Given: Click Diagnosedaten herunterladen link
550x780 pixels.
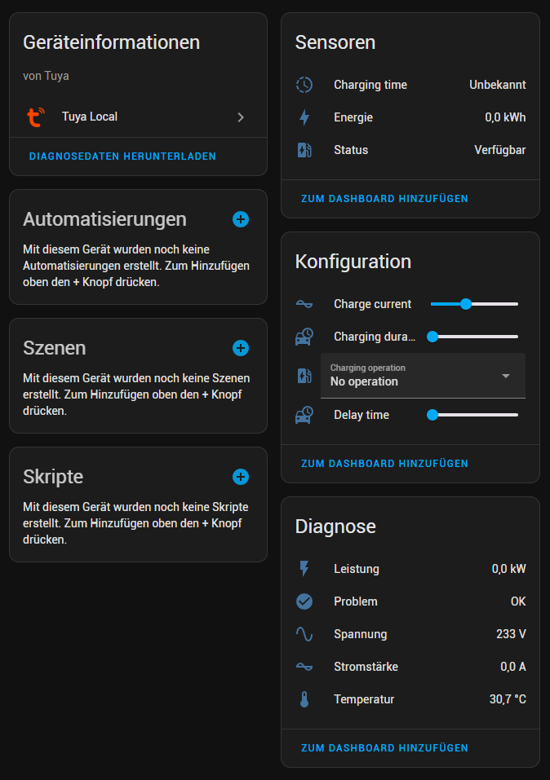Looking at the screenshot, I should [122, 156].
